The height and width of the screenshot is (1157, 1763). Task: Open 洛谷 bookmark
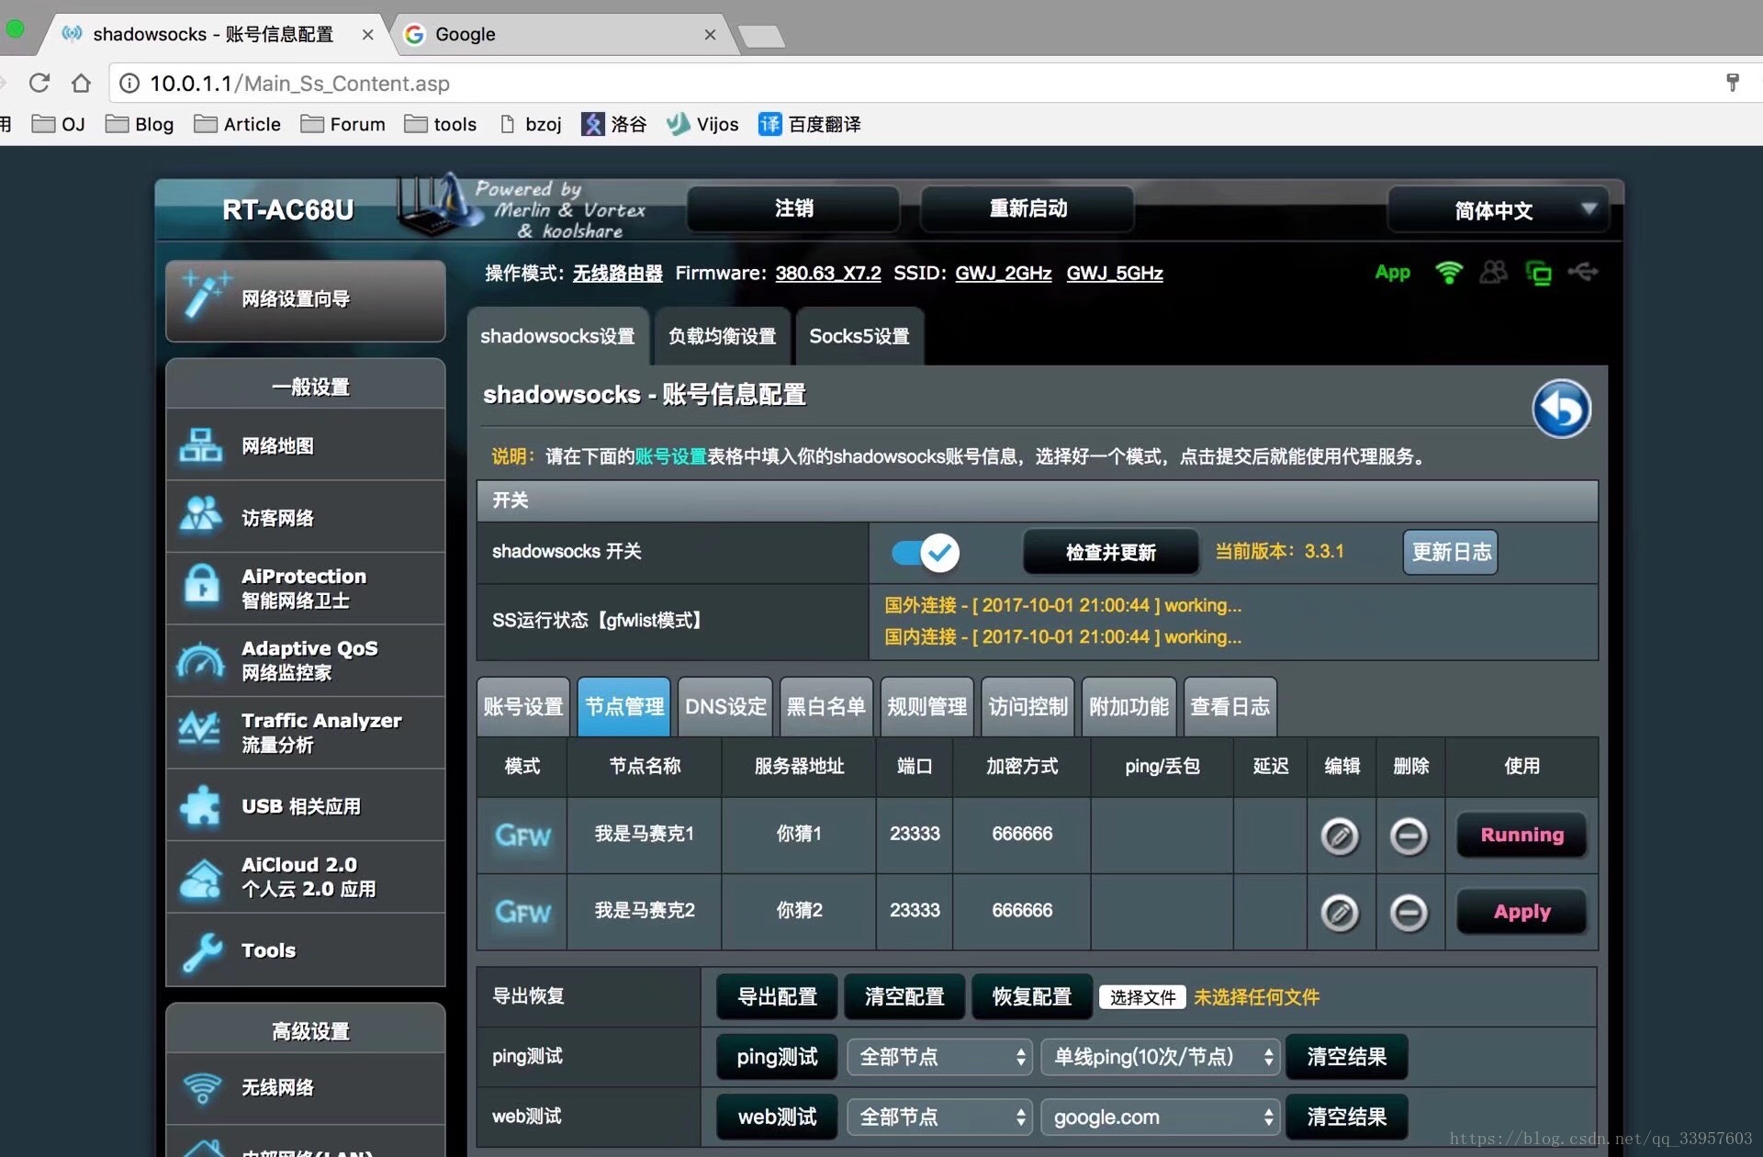(x=613, y=124)
